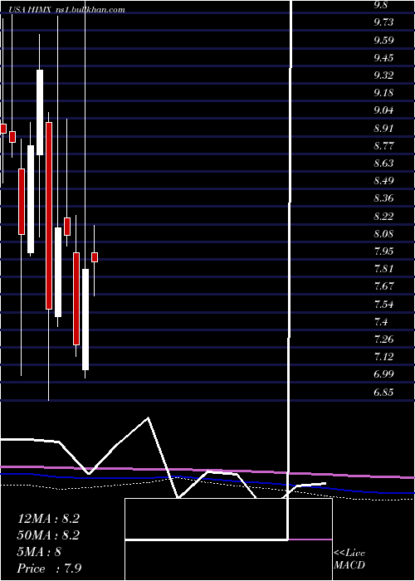
Task: Click the 9.59 price axis label
Action: pyautogui.click(x=383, y=41)
